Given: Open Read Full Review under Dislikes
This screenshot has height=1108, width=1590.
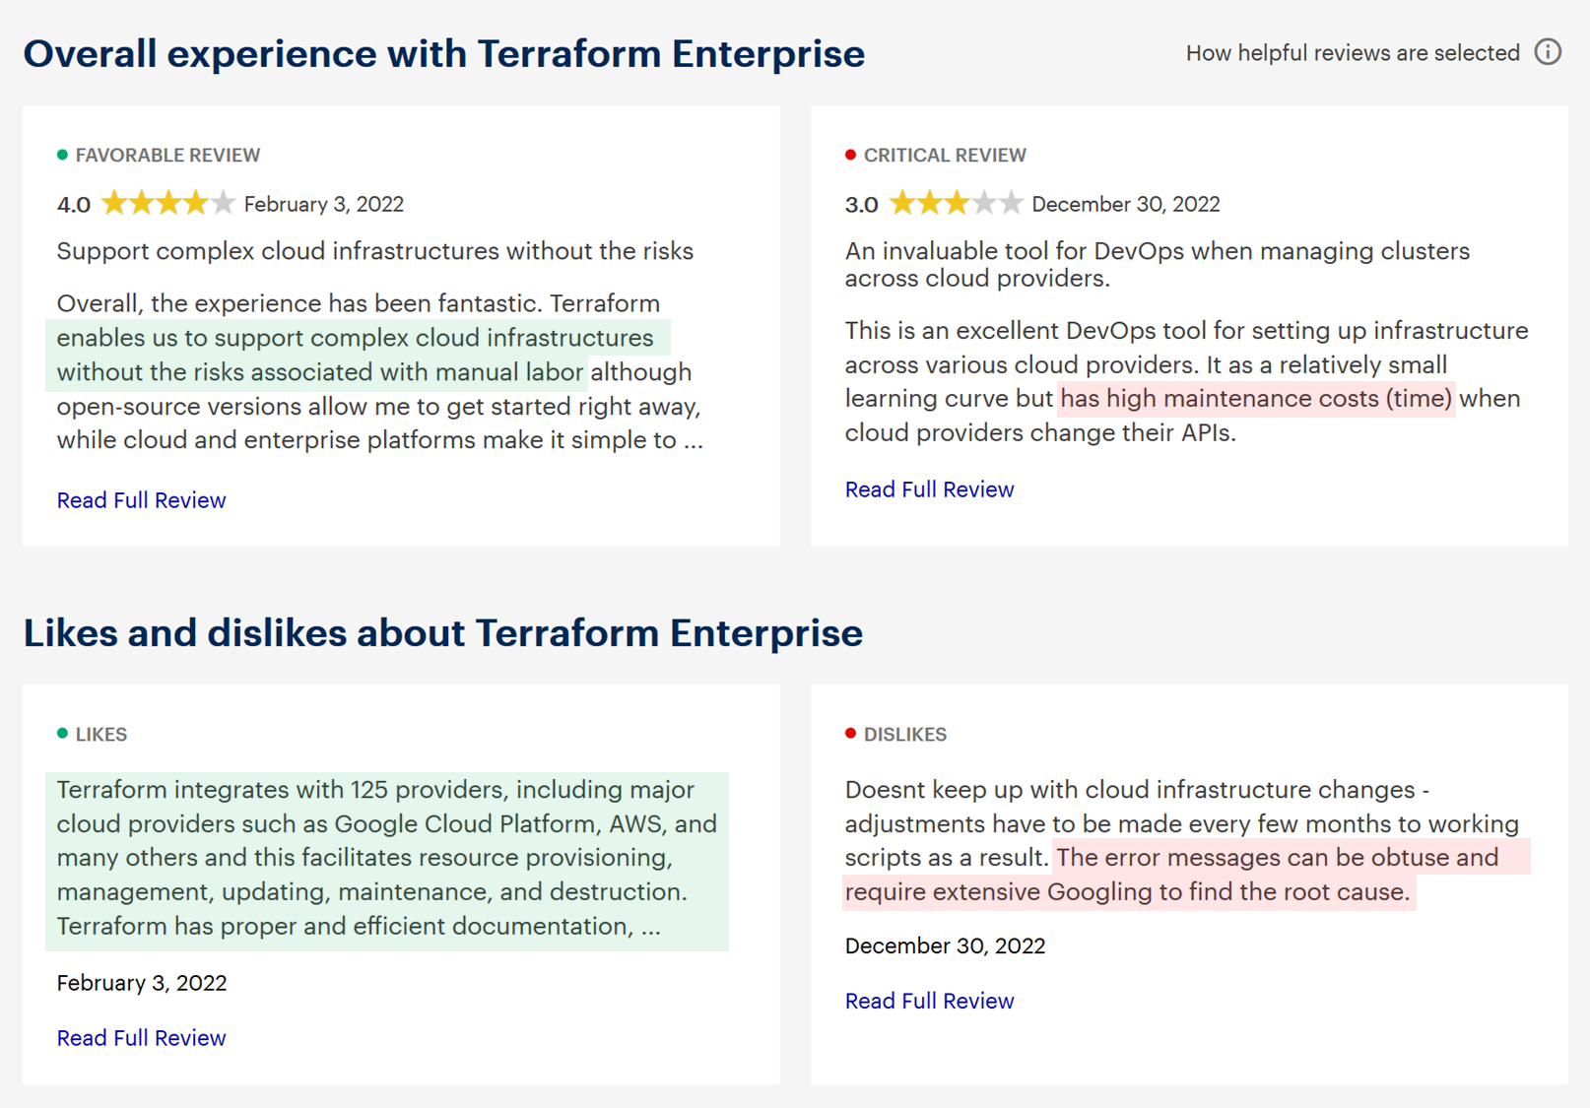Looking at the screenshot, I should 929,1001.
